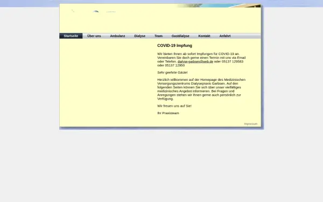The width and height of the screenshot is (323, 202).
Task: Open the Startseite menu item
Action: (x=71, y=36)
